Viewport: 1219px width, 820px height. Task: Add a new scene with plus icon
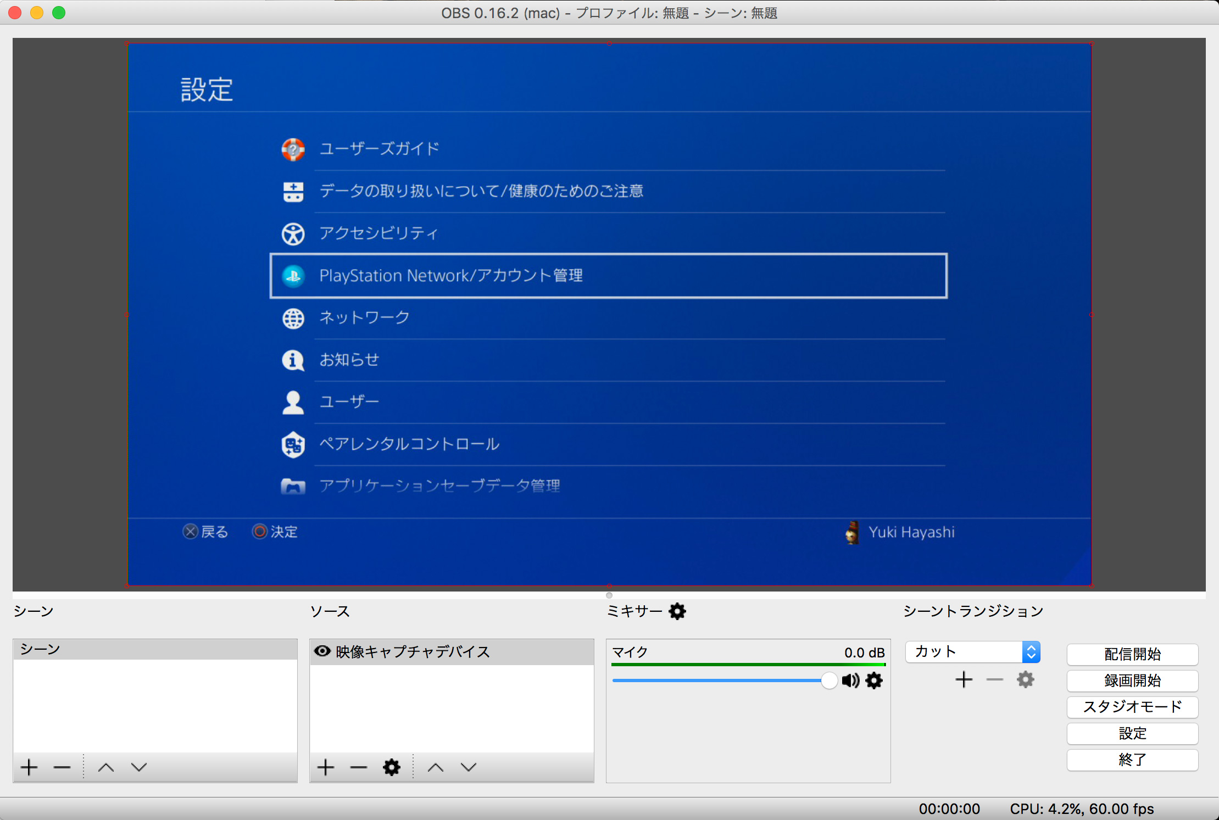pyautogui.click(x=29, y=767)
